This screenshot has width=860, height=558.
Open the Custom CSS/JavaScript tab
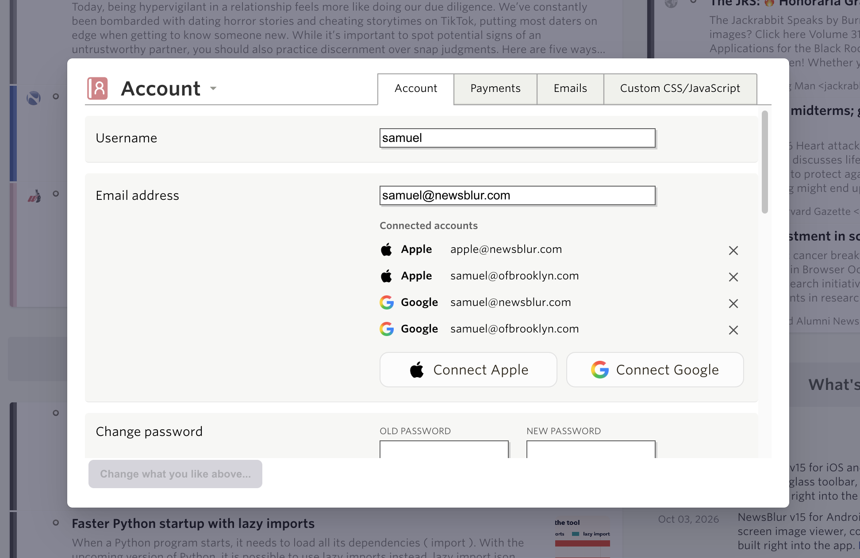pos(680,89)
